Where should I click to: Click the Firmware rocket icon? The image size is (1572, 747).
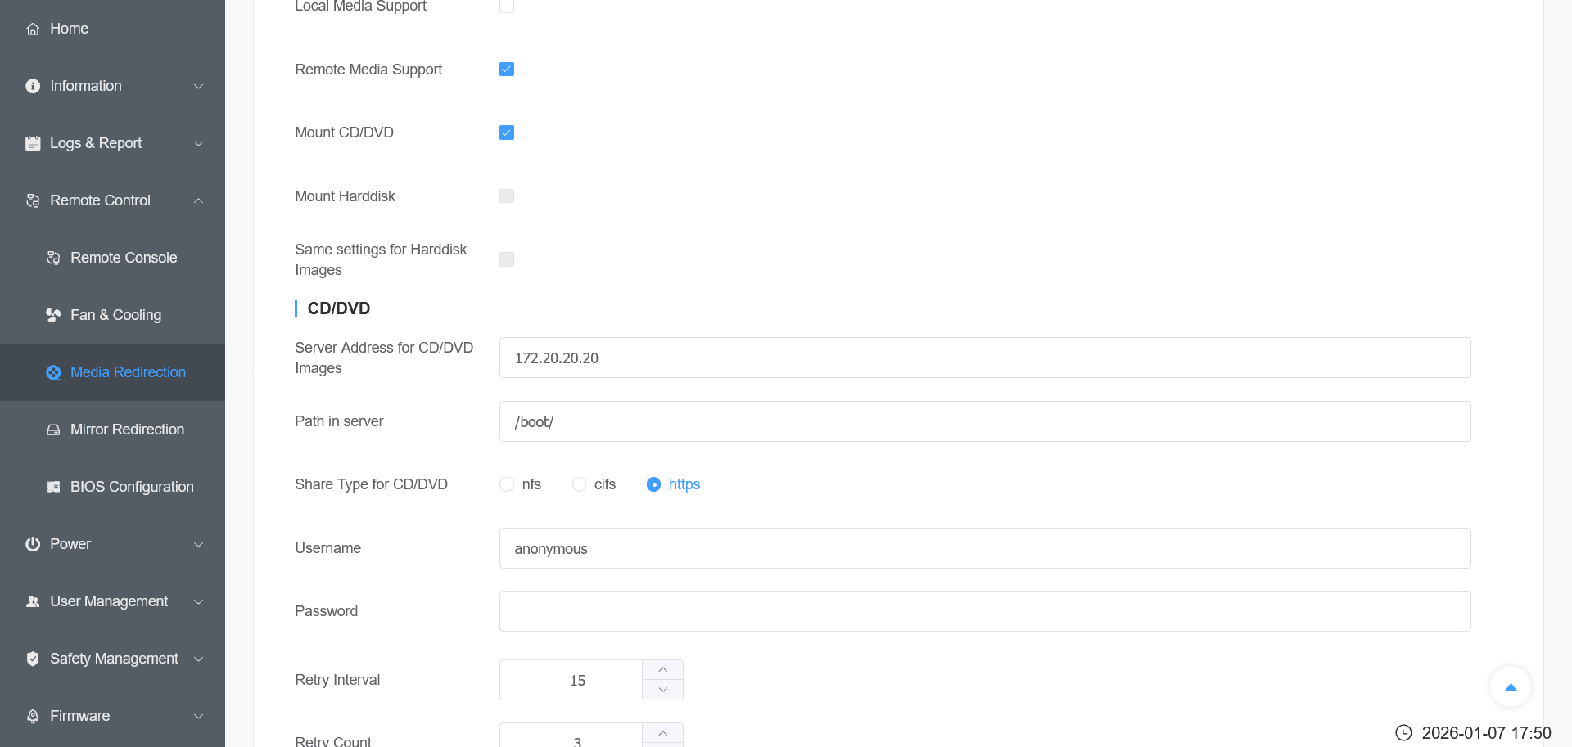[x=33, y=716]
